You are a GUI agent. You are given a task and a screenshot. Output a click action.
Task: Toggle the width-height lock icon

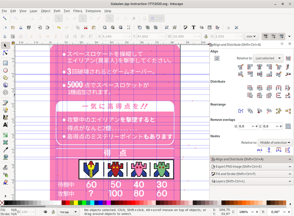(x=206, y=36)
